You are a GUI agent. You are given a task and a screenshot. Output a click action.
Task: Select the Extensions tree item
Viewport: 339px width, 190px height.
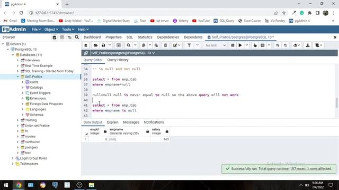click(38, 98)
